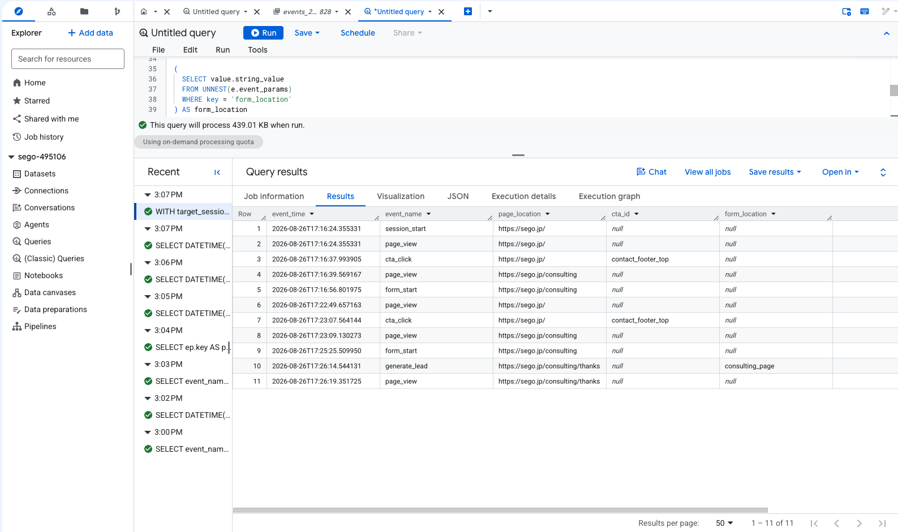Open the cta_id column menu arrow
This screenshot has height=532, width=898.
[637, 214]
